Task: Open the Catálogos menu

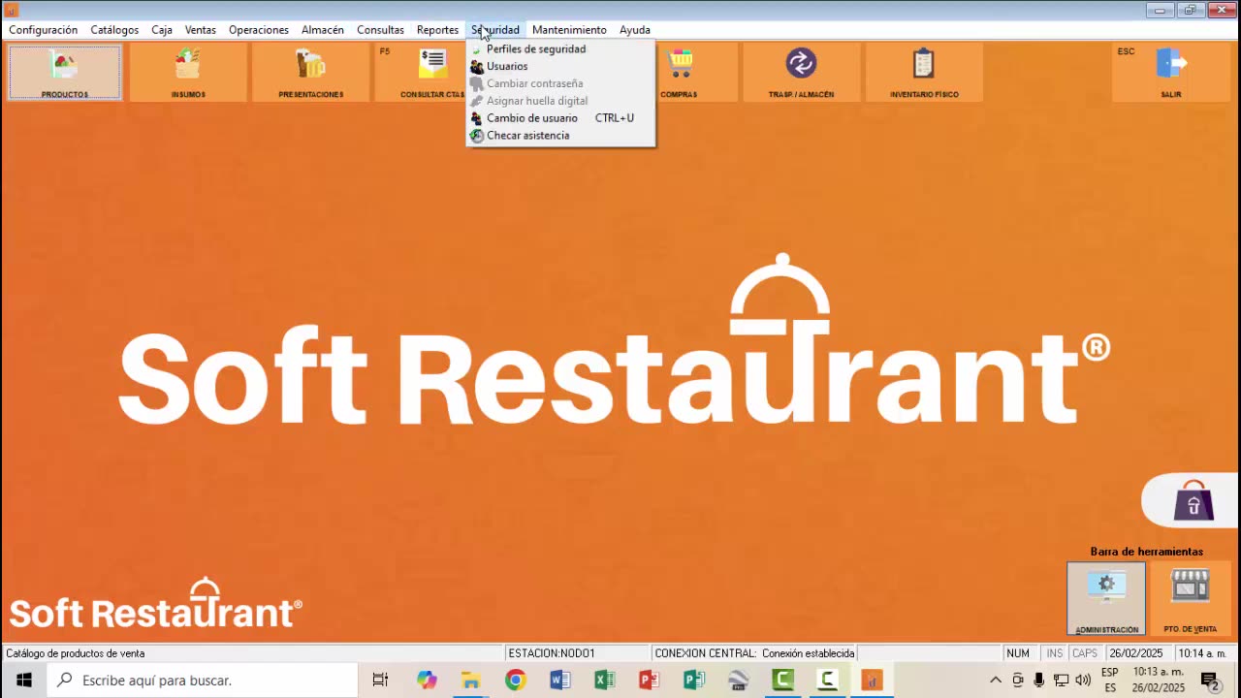Action: click(x=114, y=30)
